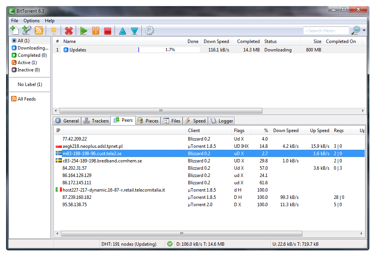Select peer 86.172.145.111
The height and width of the screenshot is (258, 377).
tap(209, 183)
